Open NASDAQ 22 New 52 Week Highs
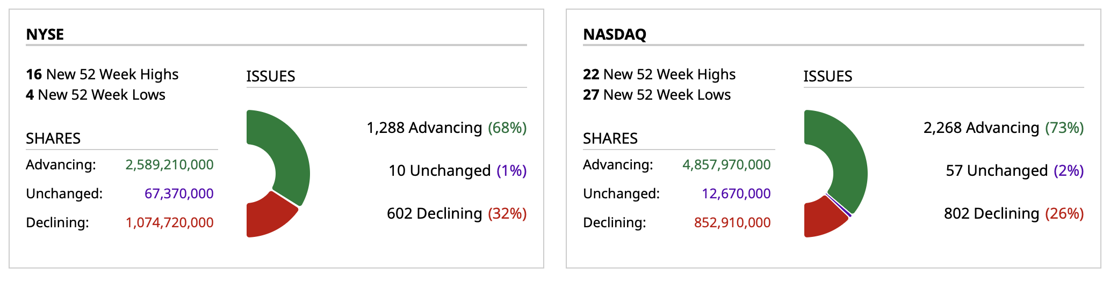Viewport: 1110px width, 283px height. [x=659, y=75]
